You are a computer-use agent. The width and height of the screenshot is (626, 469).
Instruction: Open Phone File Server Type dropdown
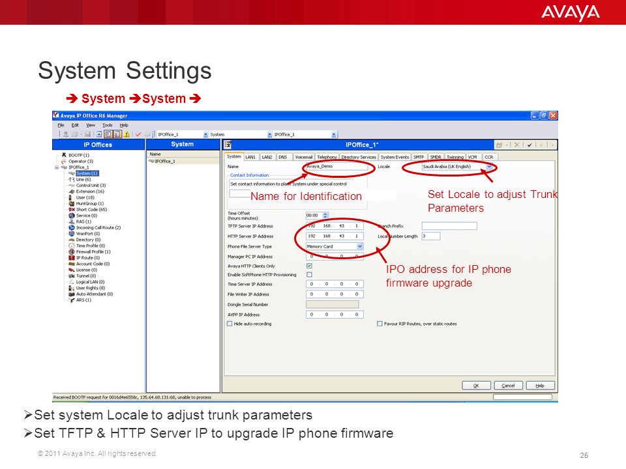pyautogui.click(x=360, y=246)
